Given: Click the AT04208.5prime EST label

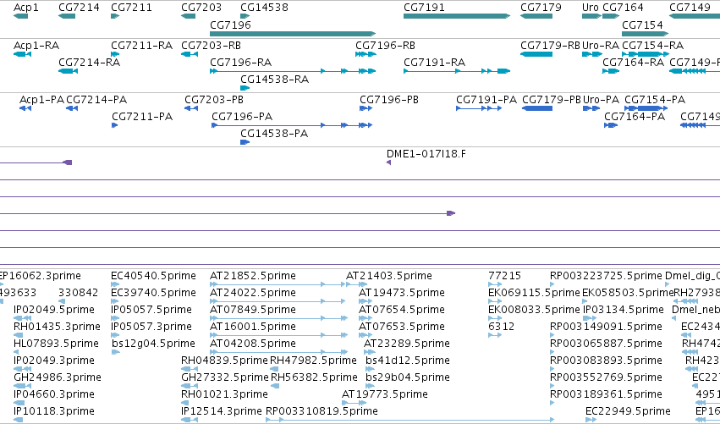Looking at the screenshot, I should [253, 344].
